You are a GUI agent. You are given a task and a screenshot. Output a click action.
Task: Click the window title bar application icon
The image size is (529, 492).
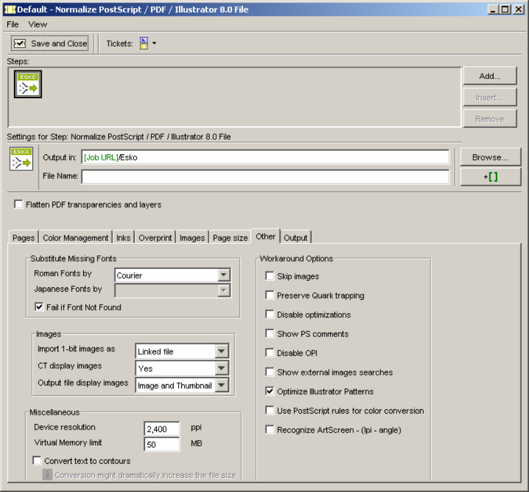[10, 9]
